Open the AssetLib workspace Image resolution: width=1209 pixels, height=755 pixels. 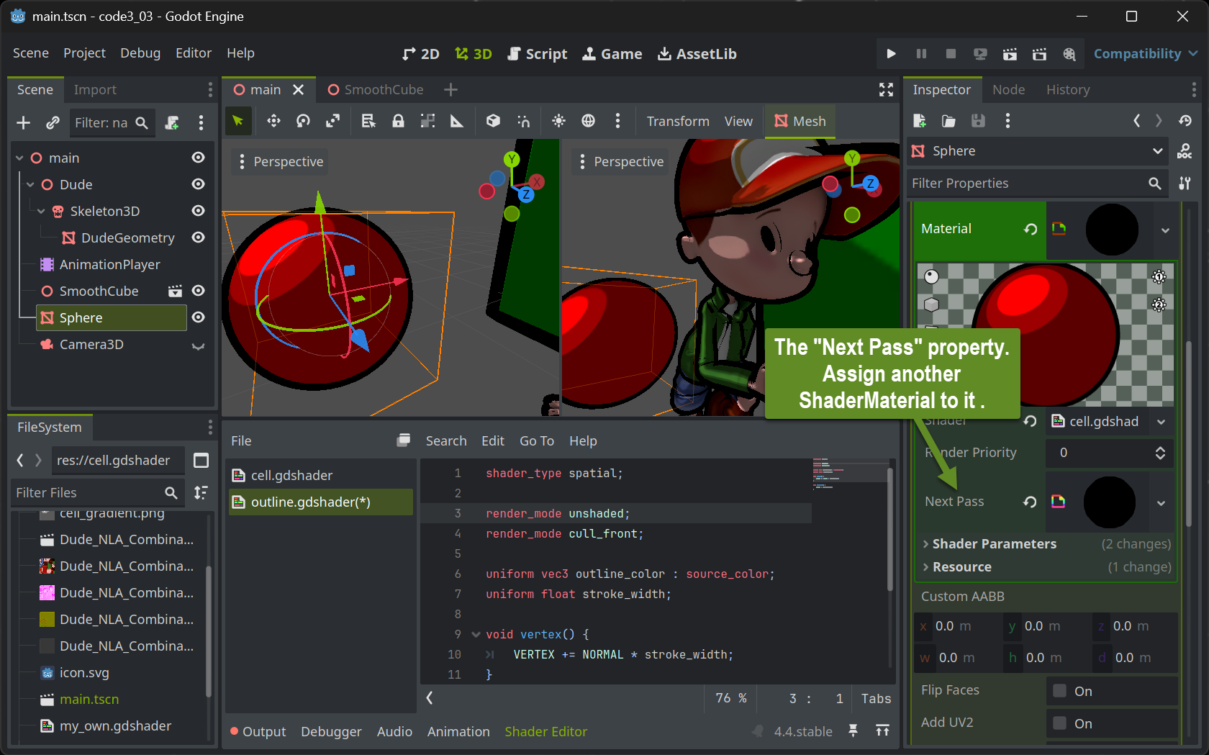click(x=697, y=54)
